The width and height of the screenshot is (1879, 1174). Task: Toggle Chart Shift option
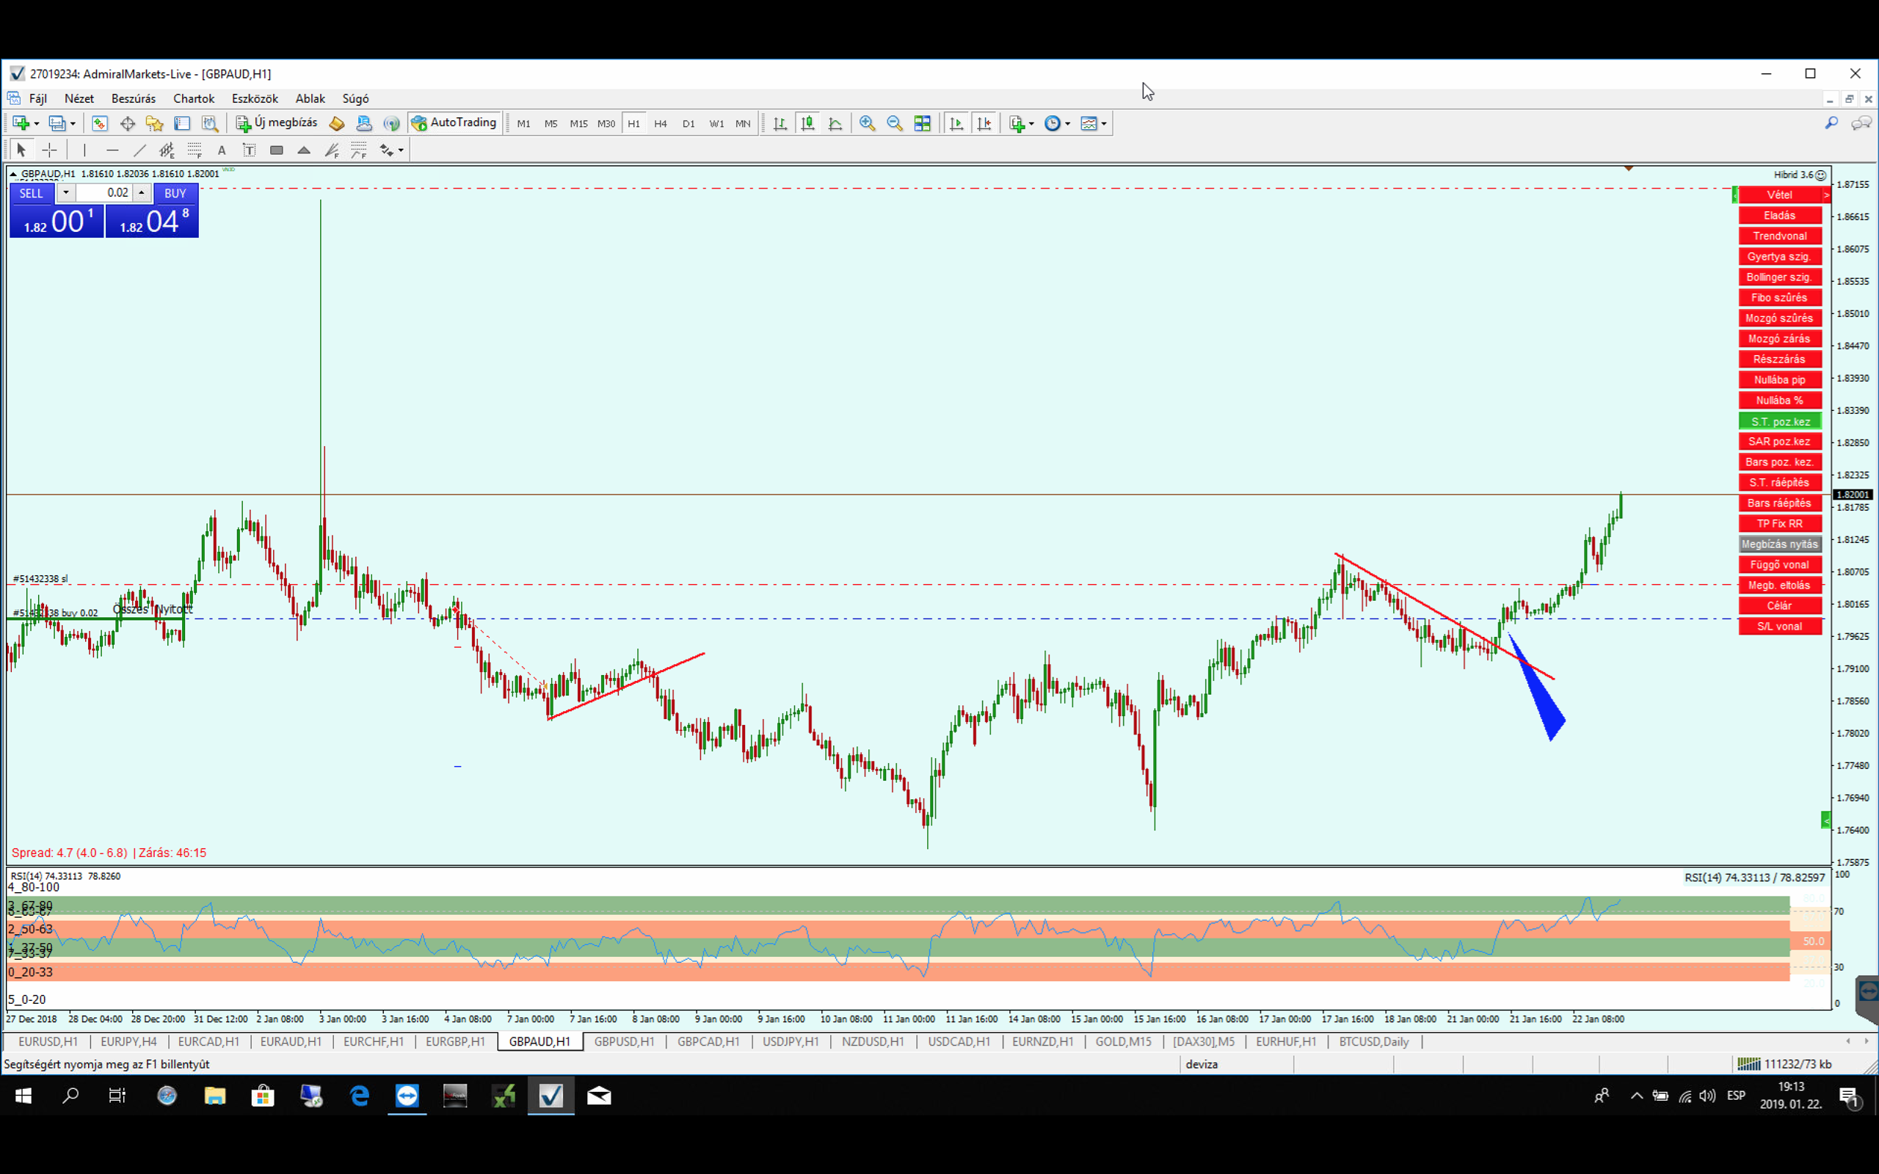(x=984, y=123)
